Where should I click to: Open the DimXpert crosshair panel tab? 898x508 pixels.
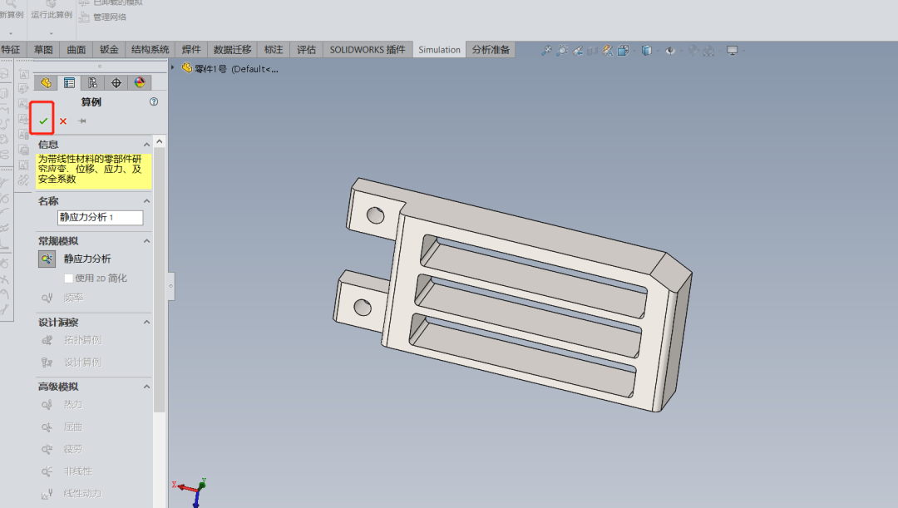point(116,82)
